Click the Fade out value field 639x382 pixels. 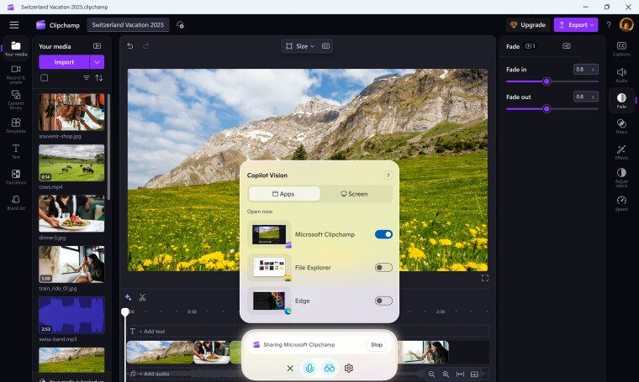tap(586, 97)
